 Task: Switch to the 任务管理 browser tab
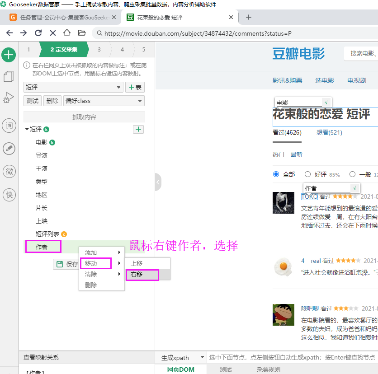coord(60,17)
